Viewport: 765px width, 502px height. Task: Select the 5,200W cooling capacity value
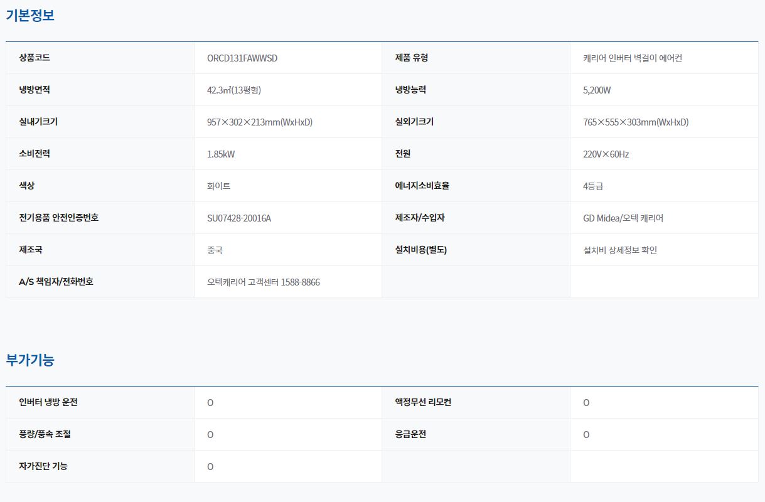(597, 90)
